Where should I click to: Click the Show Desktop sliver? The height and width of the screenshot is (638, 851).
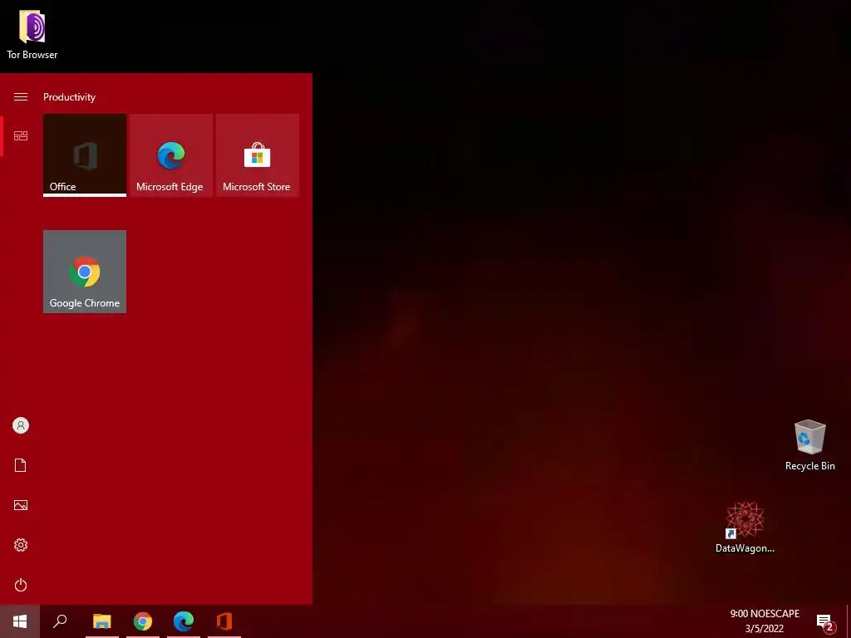849,621
